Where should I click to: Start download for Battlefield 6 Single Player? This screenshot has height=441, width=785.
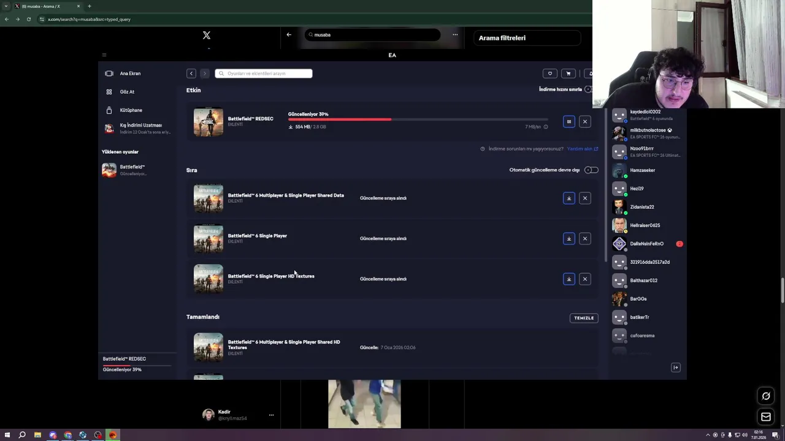[569, 238]
